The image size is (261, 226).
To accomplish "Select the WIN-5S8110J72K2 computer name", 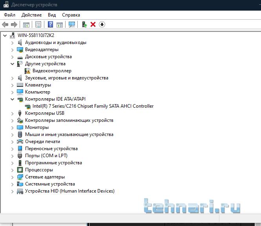I will (x=36, y=35).
